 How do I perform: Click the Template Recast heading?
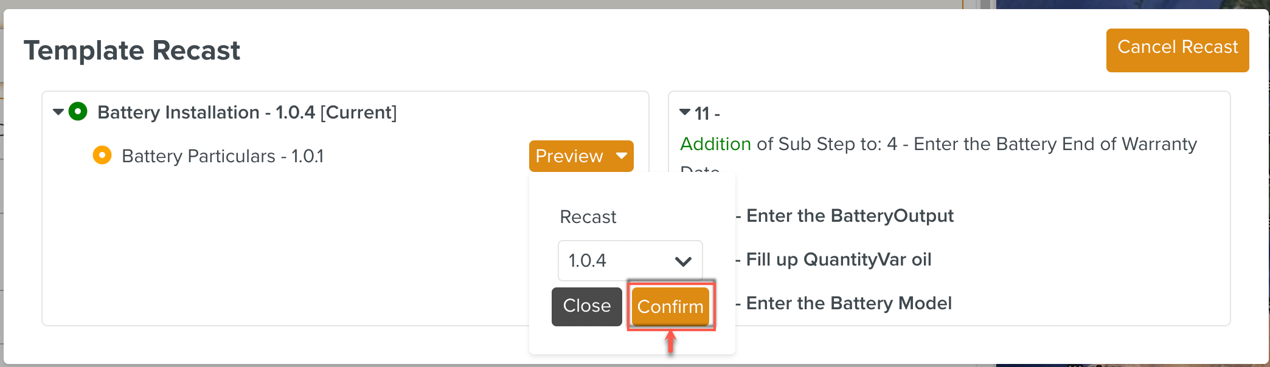(x=132, y=50)
